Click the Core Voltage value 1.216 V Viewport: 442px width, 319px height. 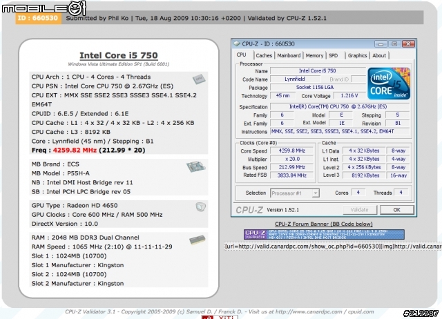click(x=349, y=95)
